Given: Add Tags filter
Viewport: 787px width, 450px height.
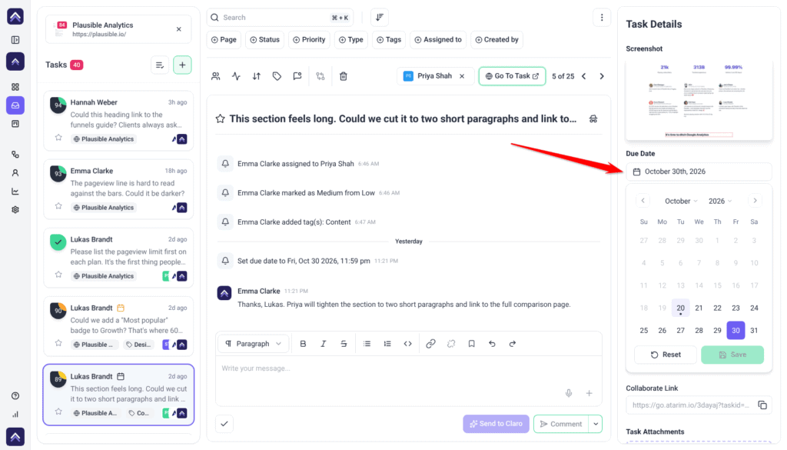Looking at the screenshot, I should (389, 40).
